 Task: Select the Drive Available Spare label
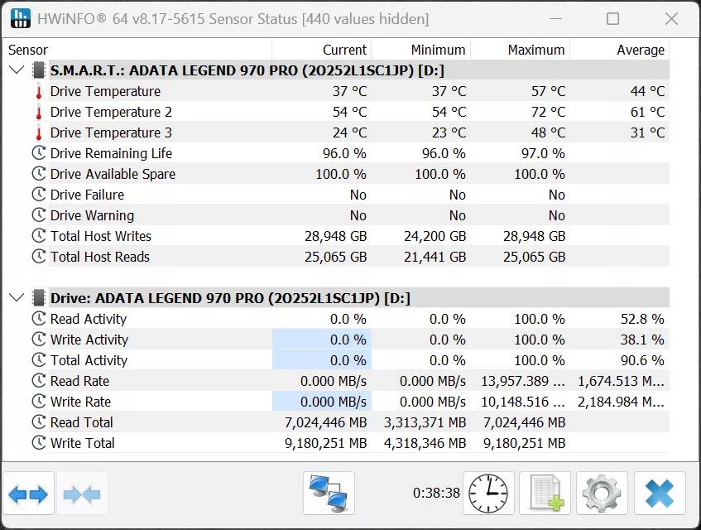click(x=113, y=174)
